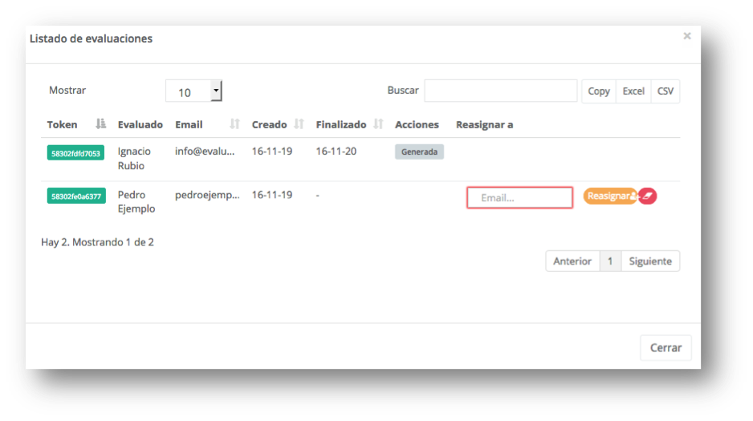Click the 'Hay 2. Mostrando 1 de 2' text
753x421 pixels.
97,242
